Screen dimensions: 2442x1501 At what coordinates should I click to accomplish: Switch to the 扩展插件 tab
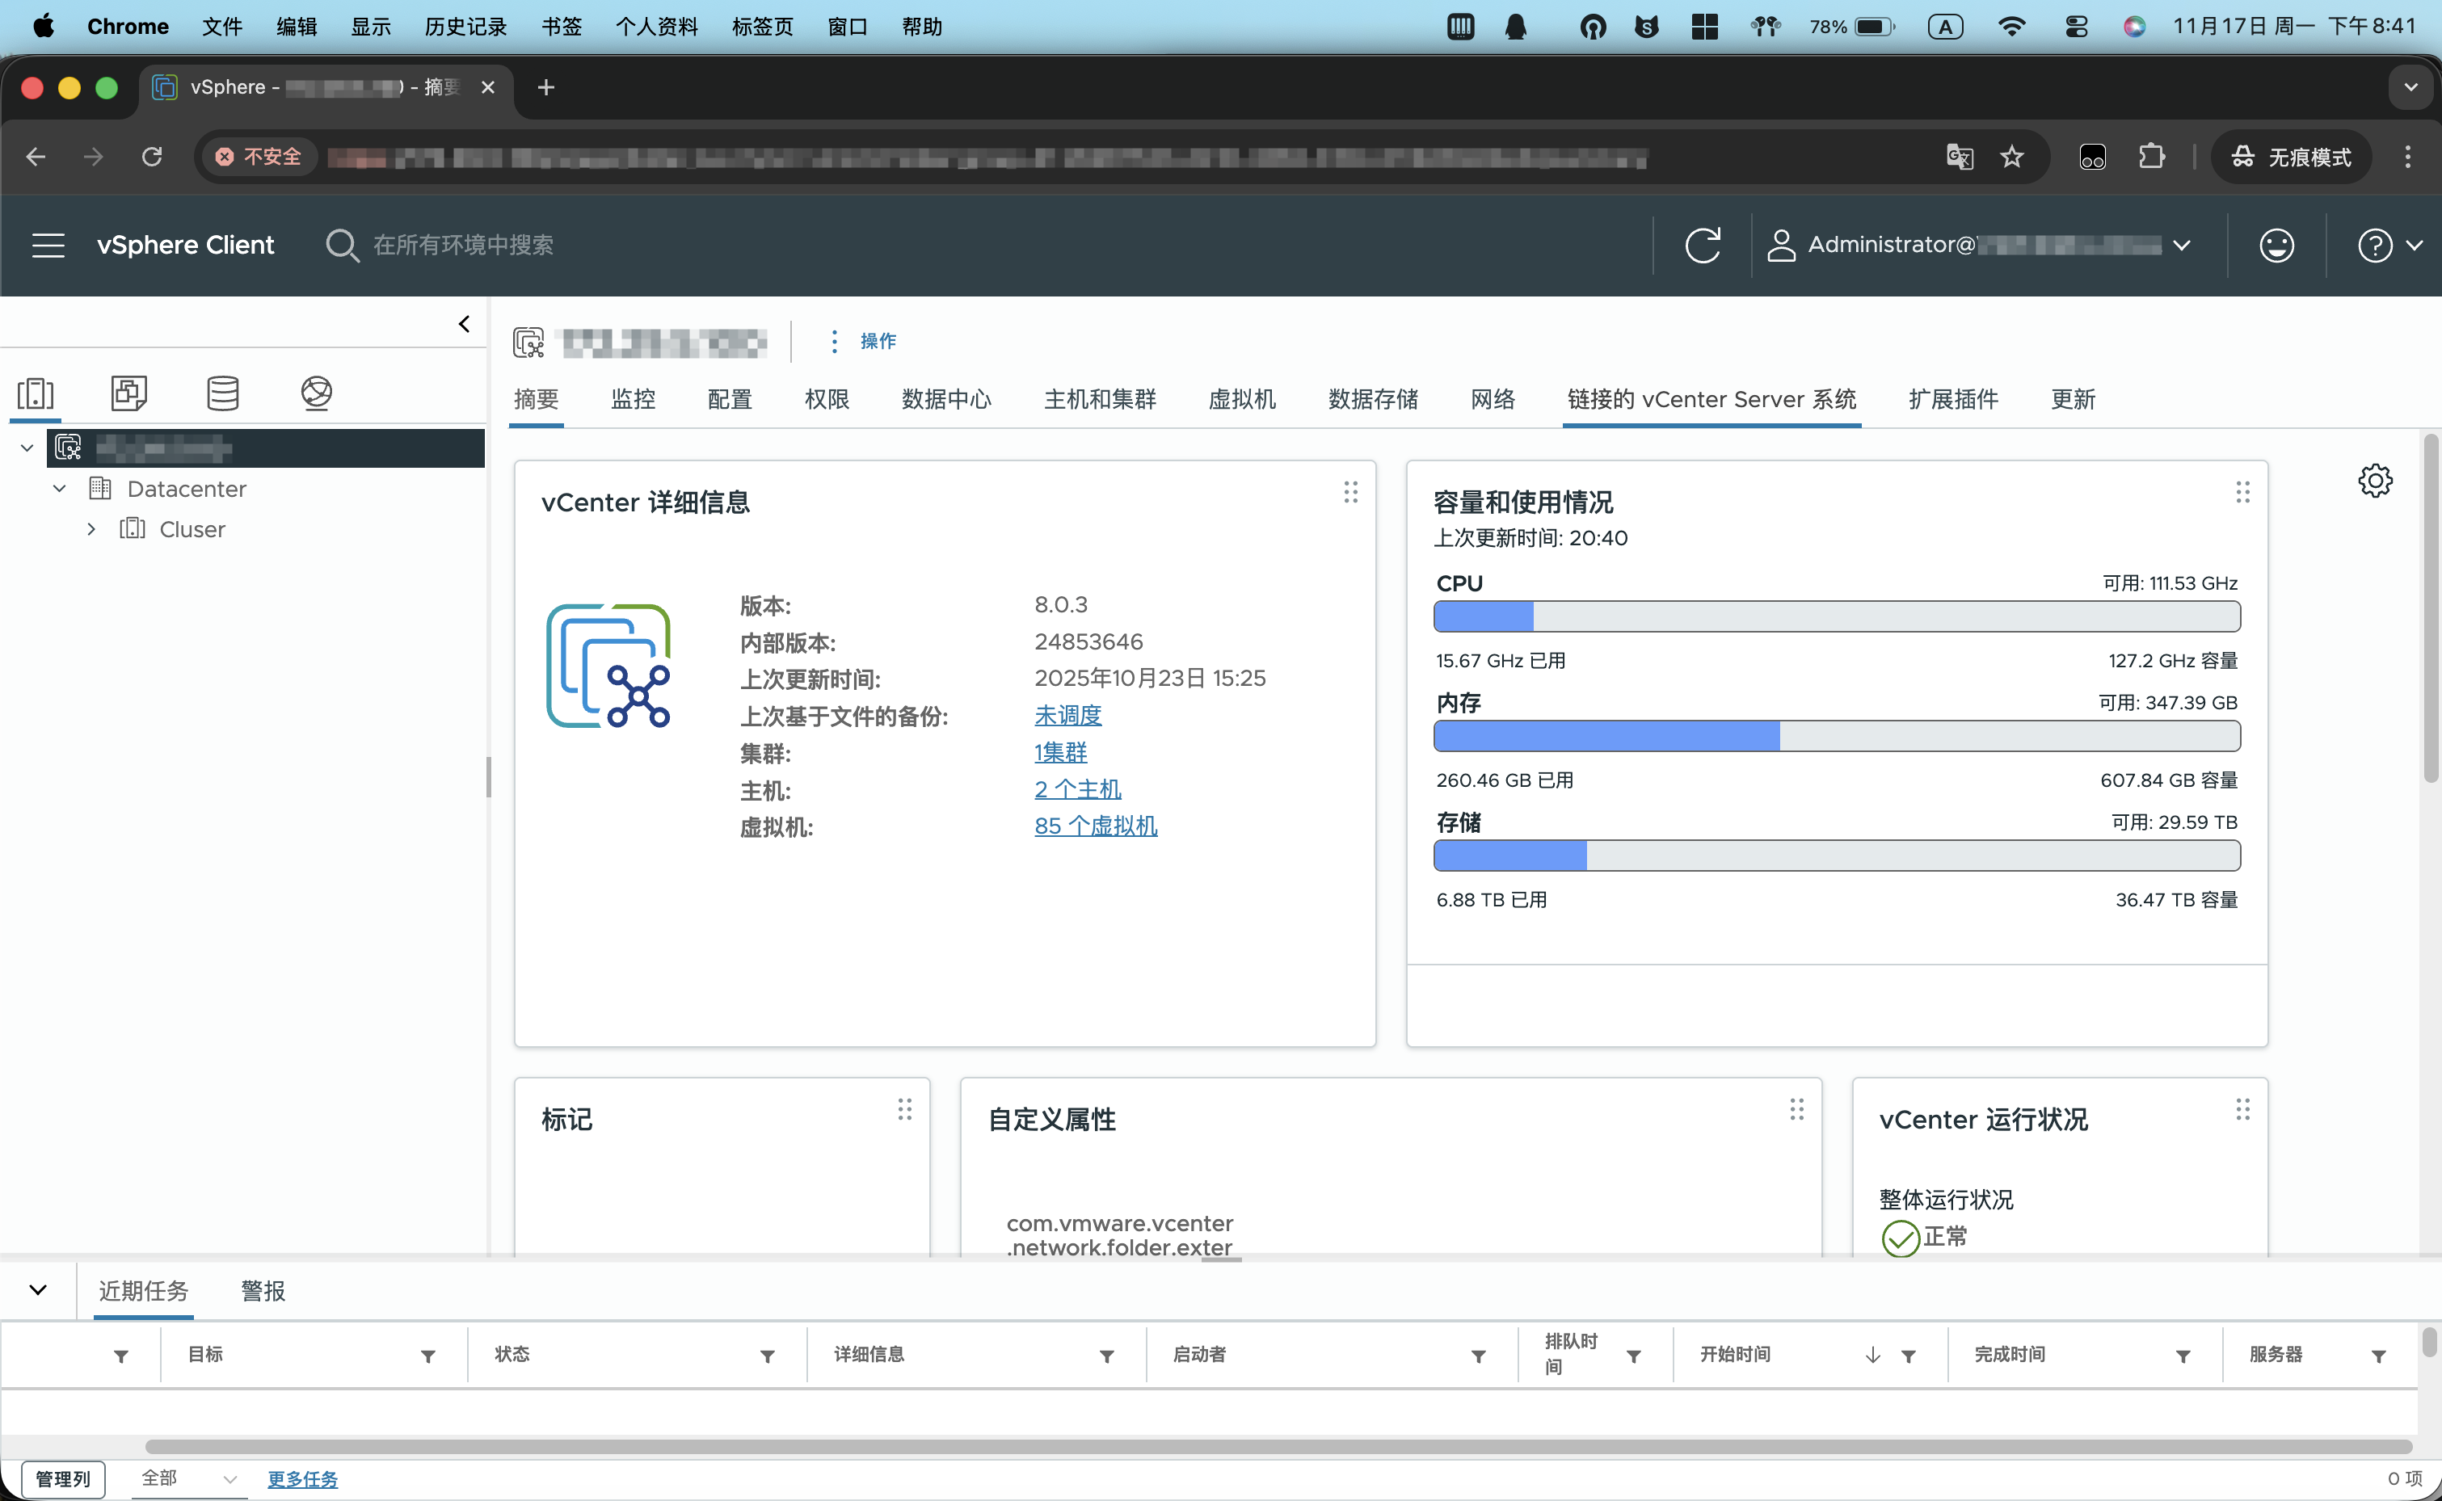(x=1952, y=399)
